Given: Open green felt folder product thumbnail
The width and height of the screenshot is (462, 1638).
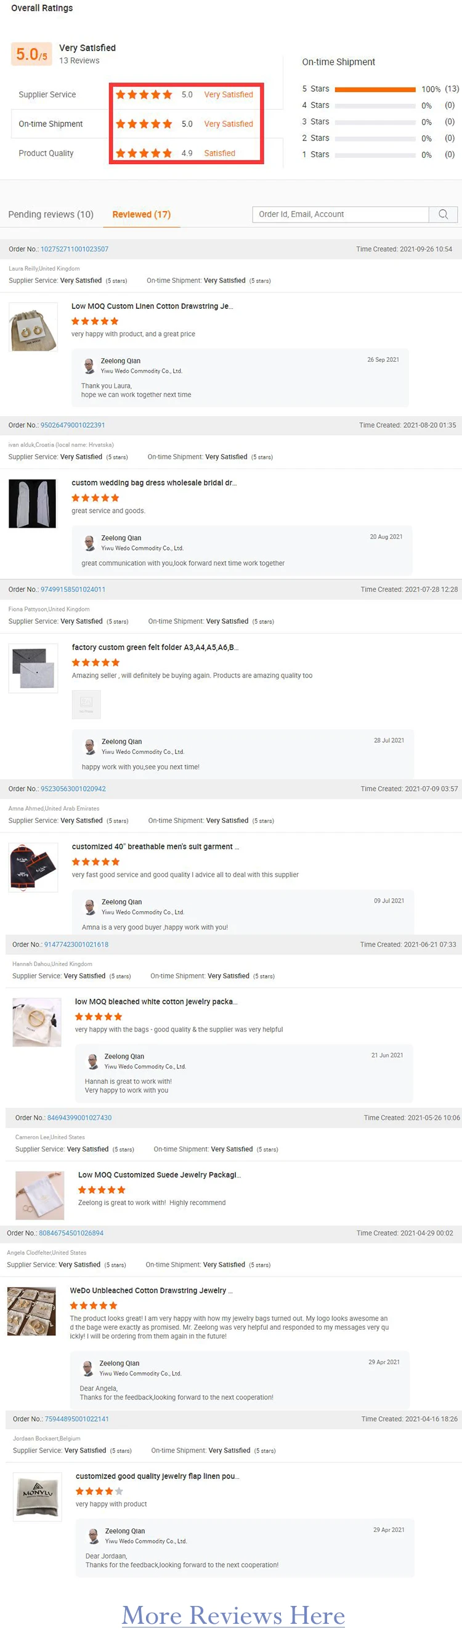Looking at the screenshot, I should pos(33,668).
